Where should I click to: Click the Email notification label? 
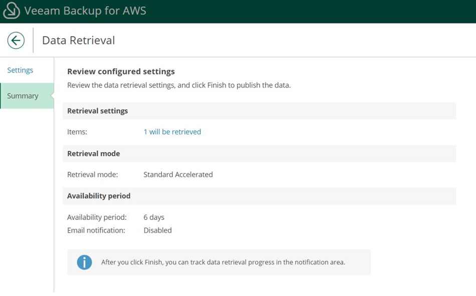point(96,230)
